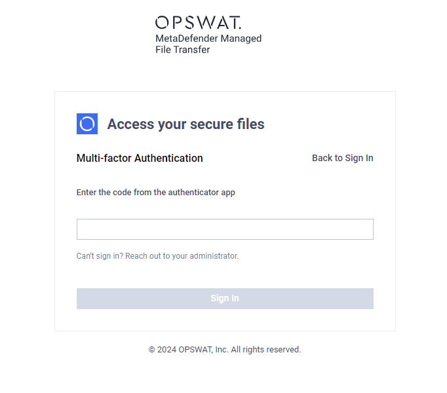Click Reach out to your administrator sentence
The image size is (447, 393).
pos(182,256)
